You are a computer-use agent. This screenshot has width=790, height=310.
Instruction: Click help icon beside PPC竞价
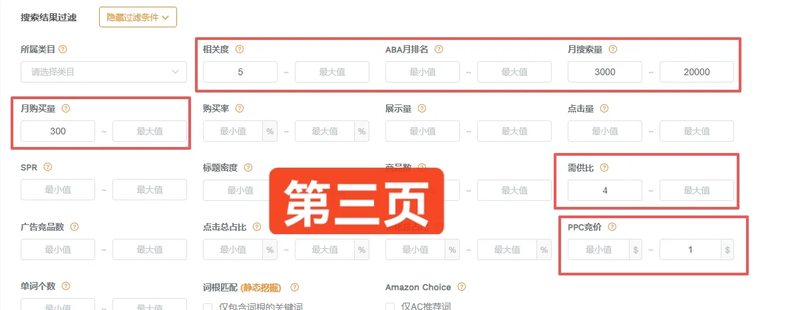[612, 226]
